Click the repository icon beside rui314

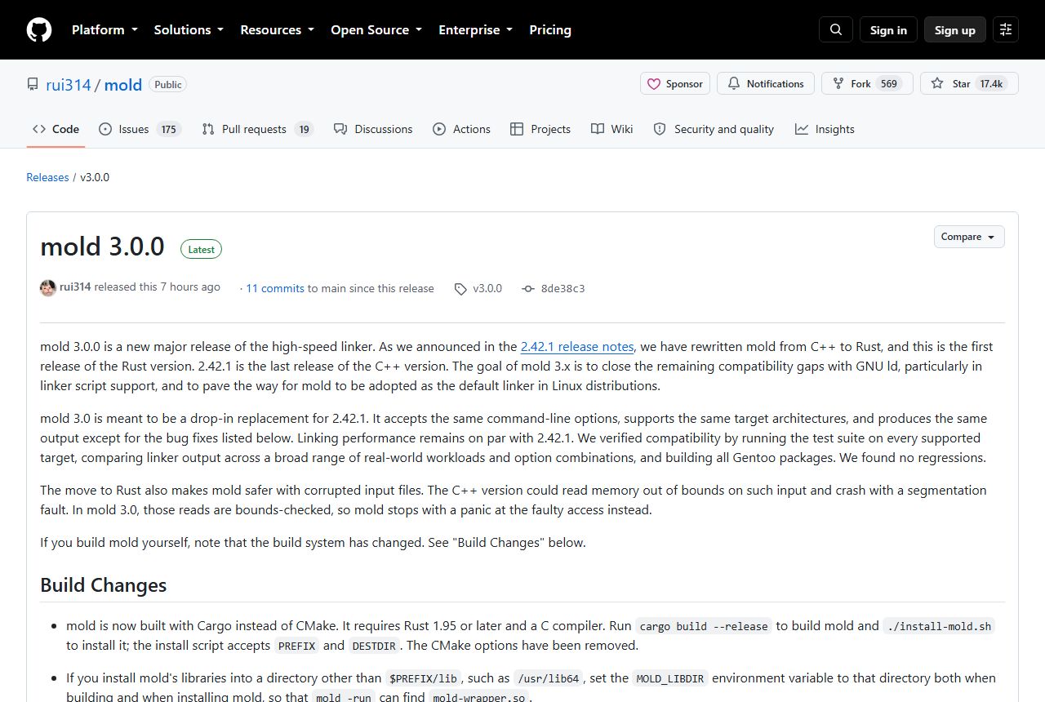33,84
